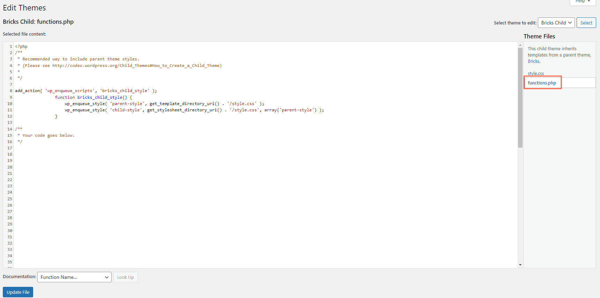
Task: Click the opening <?php tag line
Action: 21,46
